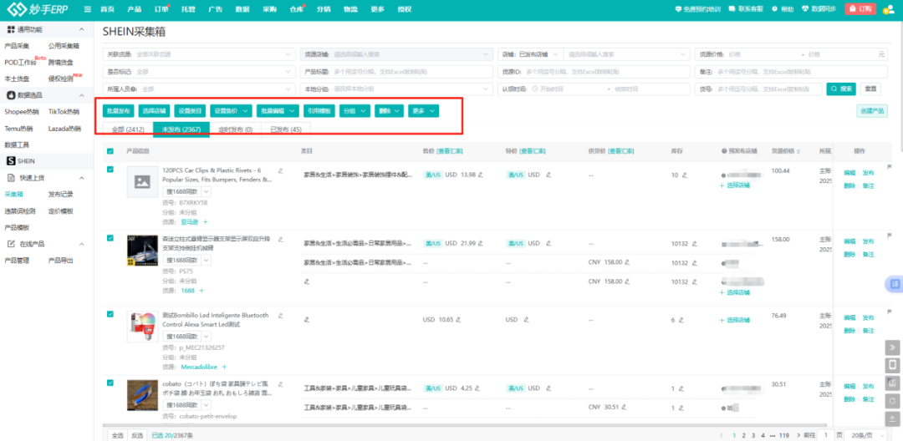The width and height of the screenshot is (903, 441).
Task: Toggle the select-all checkbox in the table header
Action: 110,151
